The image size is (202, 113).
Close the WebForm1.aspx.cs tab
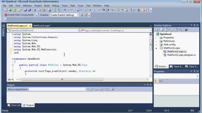point(30,26)
